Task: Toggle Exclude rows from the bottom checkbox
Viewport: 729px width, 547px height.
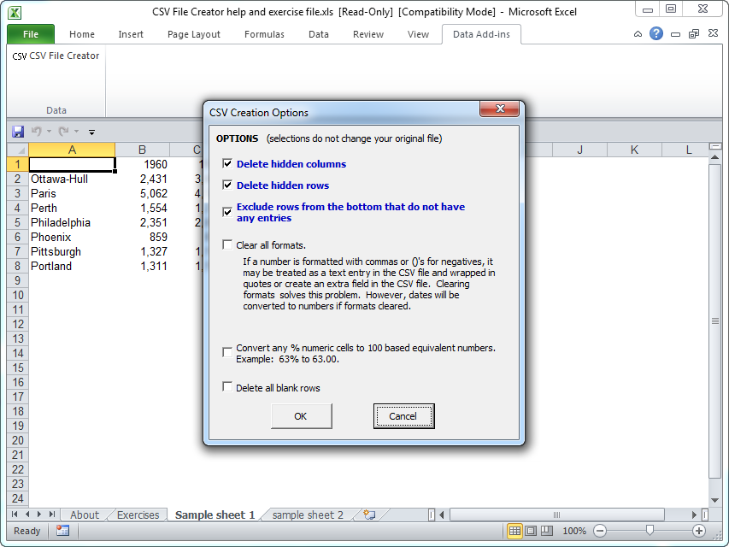Action: [x=227, y=212]
